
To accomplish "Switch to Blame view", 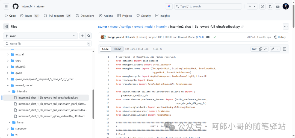I will (117, 49).
